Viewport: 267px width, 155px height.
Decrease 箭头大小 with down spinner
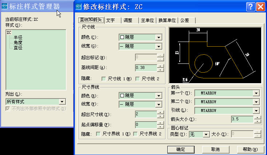tap(257, 121)
